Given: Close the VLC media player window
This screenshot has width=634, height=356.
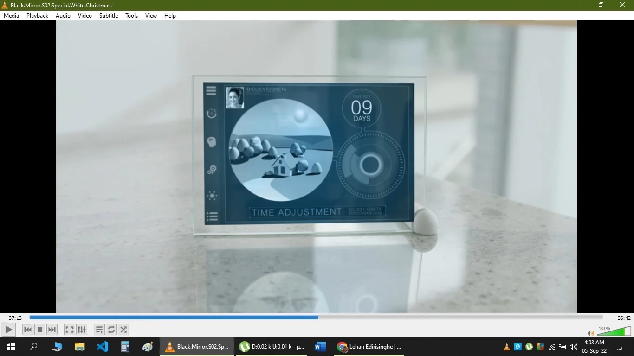Looking at the screenshot, I should point(622,5).
